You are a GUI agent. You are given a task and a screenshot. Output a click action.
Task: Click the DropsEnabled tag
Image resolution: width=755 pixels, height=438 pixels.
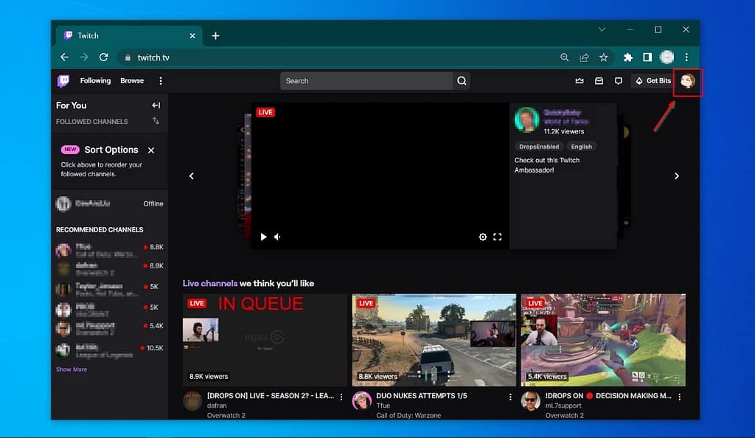[x=539, y=147]
